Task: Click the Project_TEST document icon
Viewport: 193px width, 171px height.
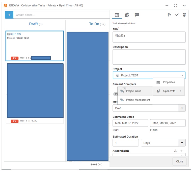Action: click(117, 75)
